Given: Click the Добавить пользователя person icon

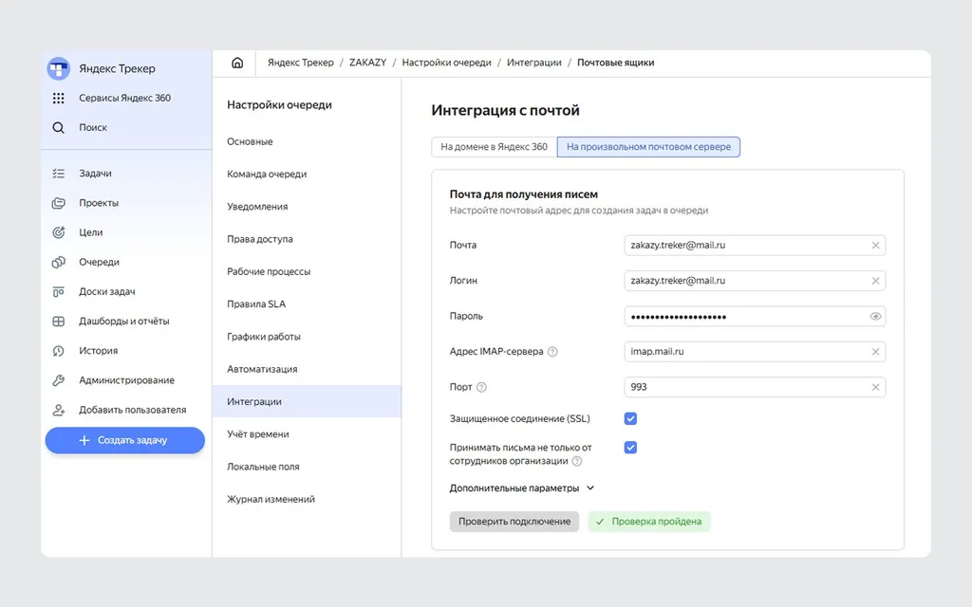Looking at the screenshot, I should click(58, 410).
